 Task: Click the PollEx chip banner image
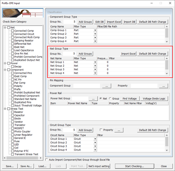tap(23, 13)
